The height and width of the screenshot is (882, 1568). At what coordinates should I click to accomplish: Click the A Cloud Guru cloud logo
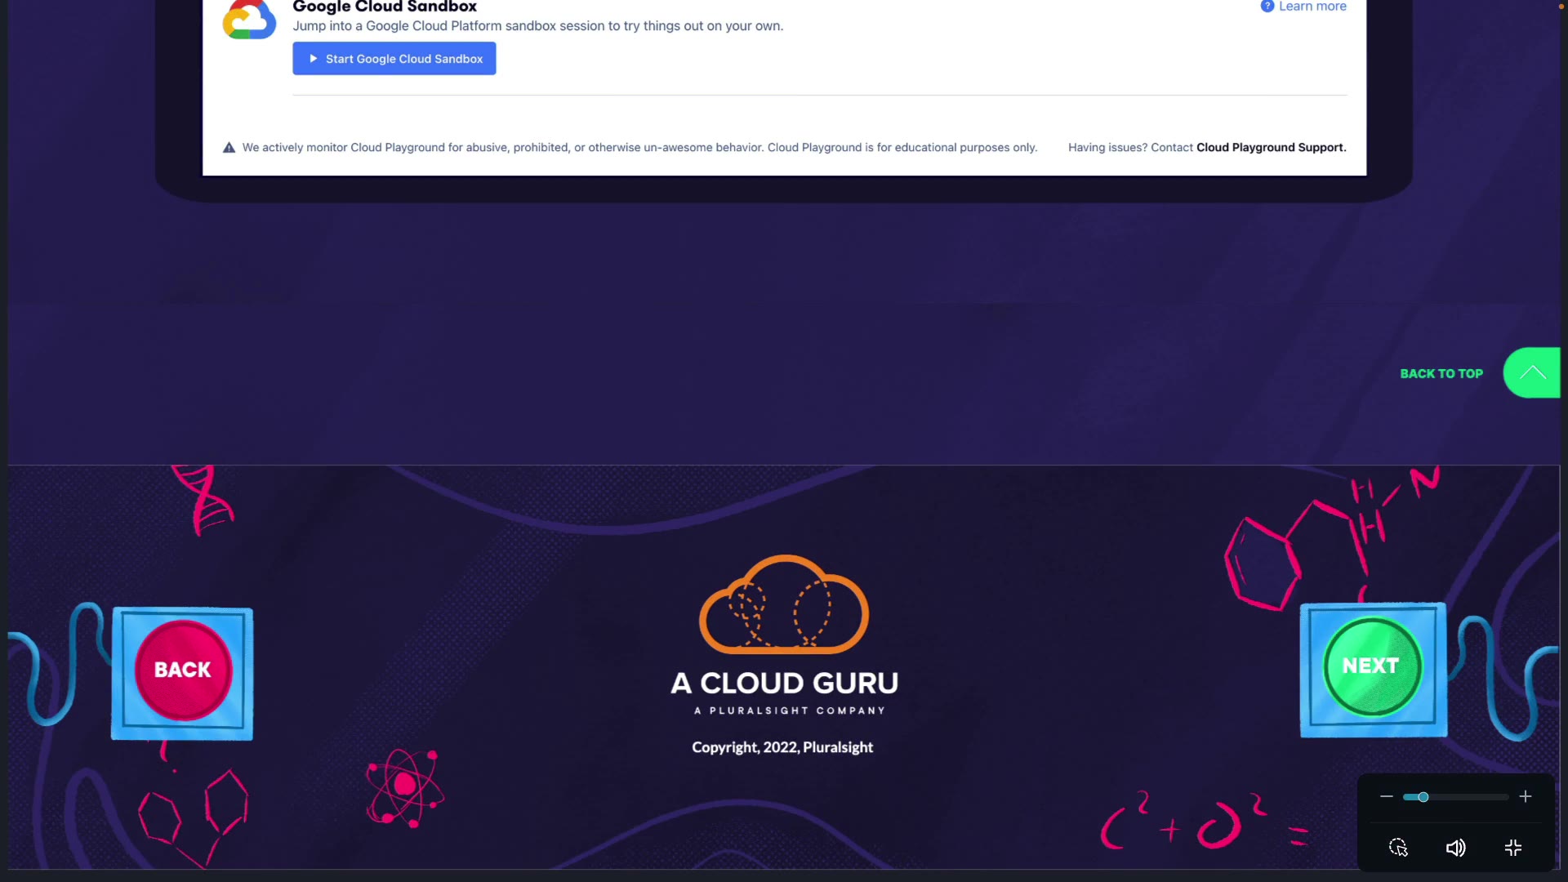tap(784, 605)
